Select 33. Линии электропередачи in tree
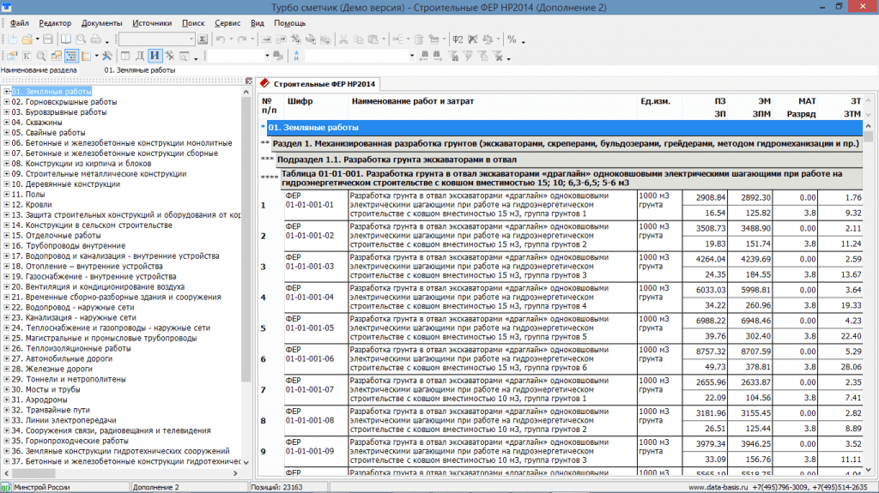The height and width of the screenshot is (493, 879). (x=64, y=420)
